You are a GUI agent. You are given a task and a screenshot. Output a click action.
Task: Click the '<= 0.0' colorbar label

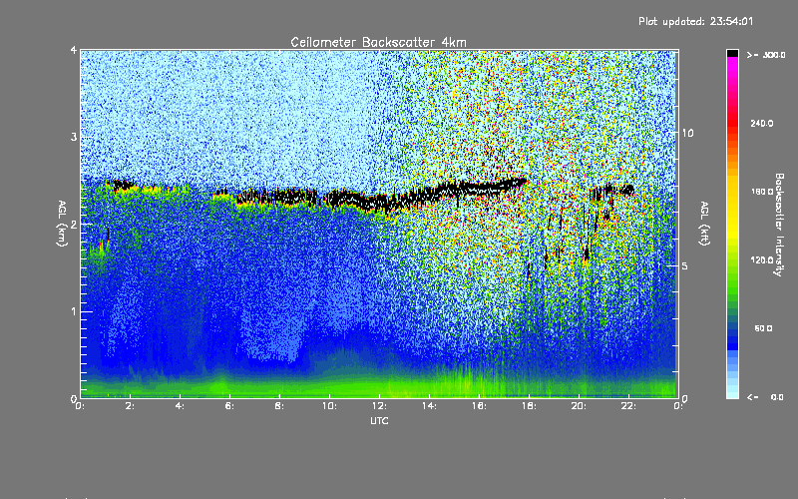(x=765, y=397)
